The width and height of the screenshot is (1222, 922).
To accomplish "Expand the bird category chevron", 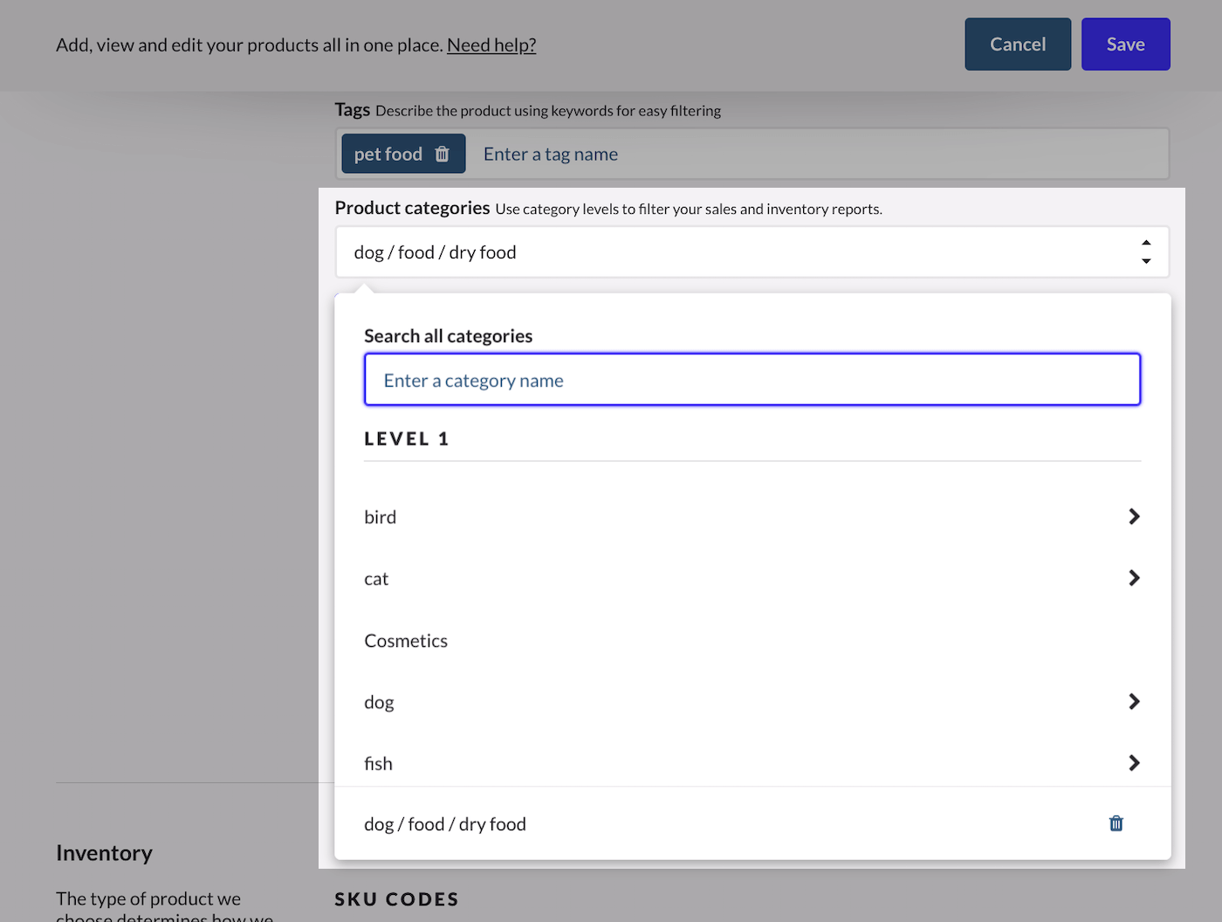I will pos(1134,516).
